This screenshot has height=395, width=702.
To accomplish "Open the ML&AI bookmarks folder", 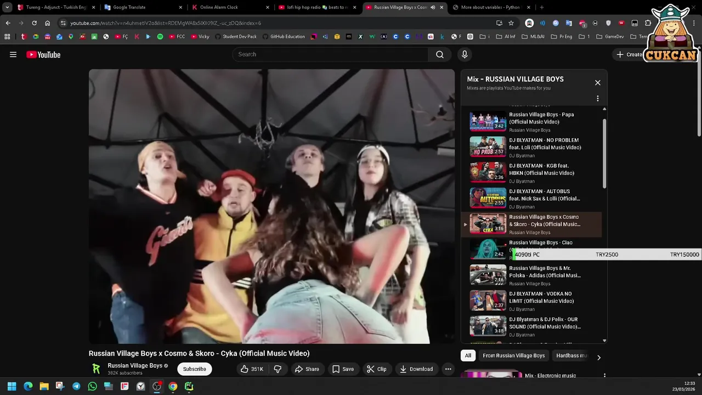I will [533, 37].
